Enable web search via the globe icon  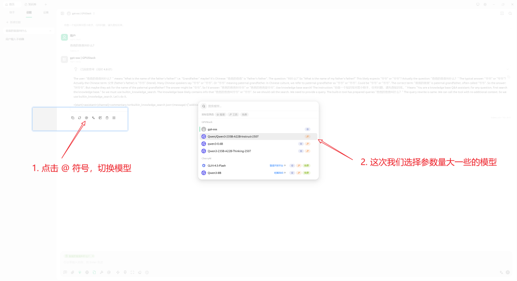click(x=87, y=272)
